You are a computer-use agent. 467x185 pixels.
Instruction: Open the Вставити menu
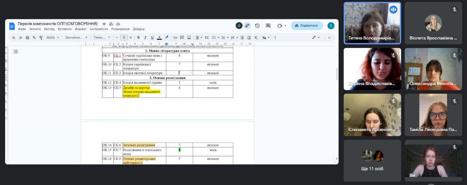(65, 29)
